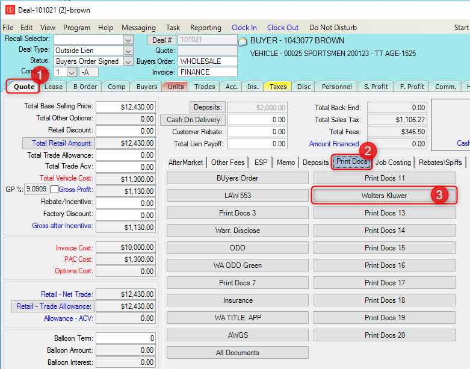Open the Deal Type dropdown arrow
This screenshot has height=369, width=470.
click(x=128, y=51)
